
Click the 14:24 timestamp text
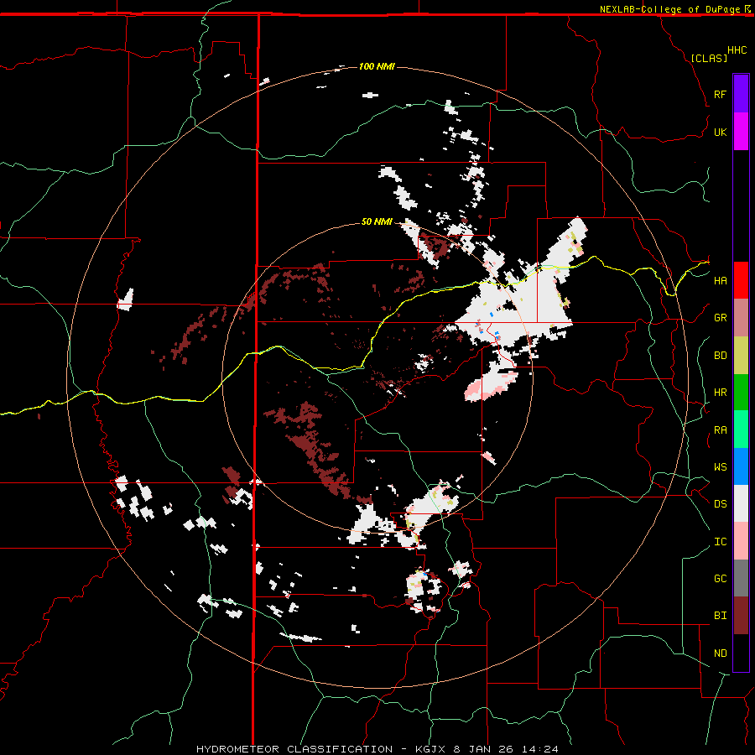point(540,749)
